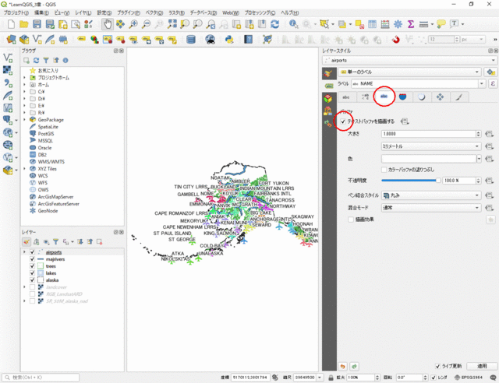Expand the XYZ Tiles node in Browser
499x383 pixels.
[x=24, y=169]
